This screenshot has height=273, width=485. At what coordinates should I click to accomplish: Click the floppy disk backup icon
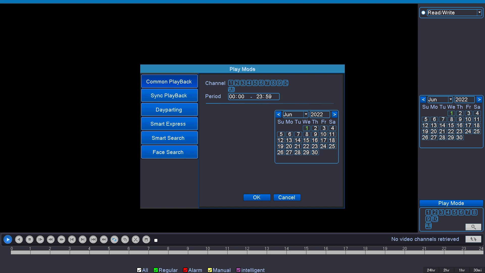tap(146, 239)
